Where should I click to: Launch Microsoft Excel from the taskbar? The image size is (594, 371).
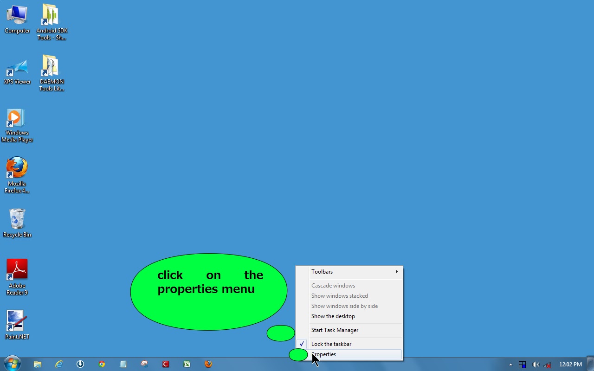click(x=187, y=364)
